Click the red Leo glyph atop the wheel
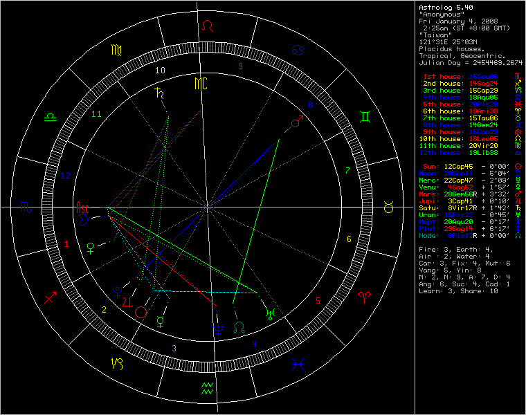 [207, 27]
